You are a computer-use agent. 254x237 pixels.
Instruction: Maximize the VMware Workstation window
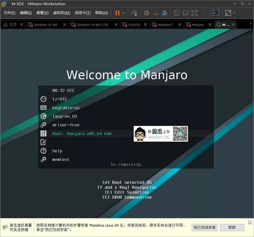click(242, 4)
